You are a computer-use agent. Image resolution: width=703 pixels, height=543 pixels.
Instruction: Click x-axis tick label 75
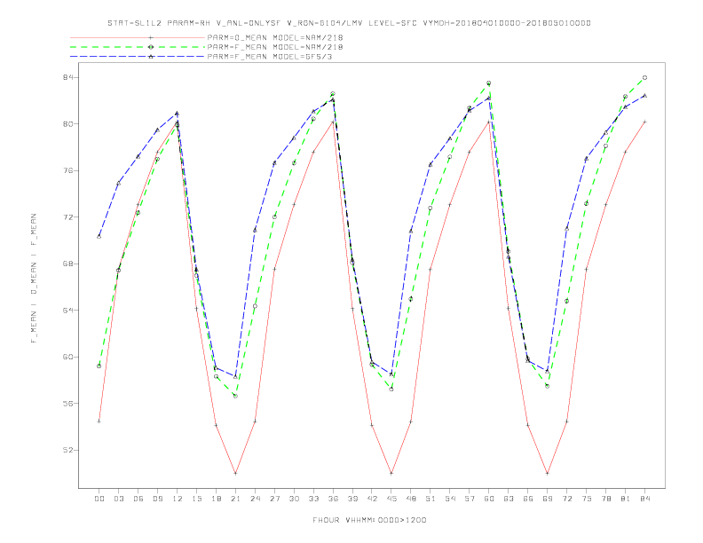(587, 499)
